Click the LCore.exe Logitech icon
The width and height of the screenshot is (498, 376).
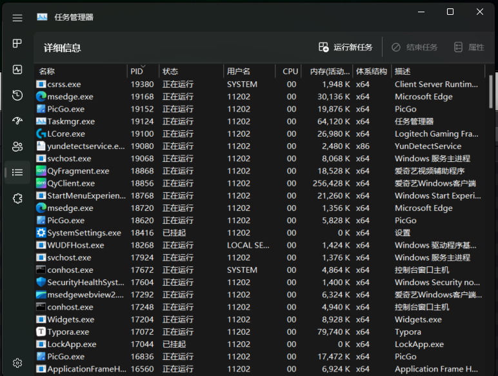tap(41, 134)
